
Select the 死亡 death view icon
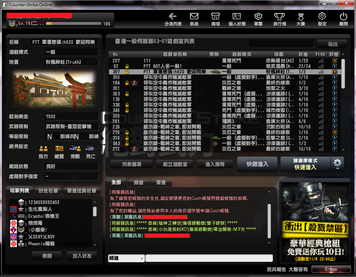tap(90, 149)
